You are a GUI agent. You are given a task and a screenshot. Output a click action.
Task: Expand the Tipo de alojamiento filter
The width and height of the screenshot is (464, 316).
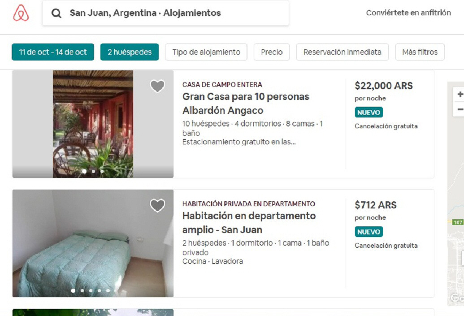click(206, 52)
